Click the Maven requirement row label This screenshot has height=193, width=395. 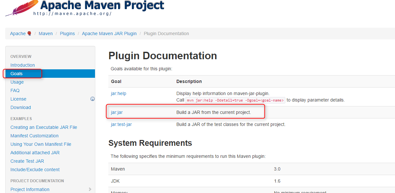[118, 169]
